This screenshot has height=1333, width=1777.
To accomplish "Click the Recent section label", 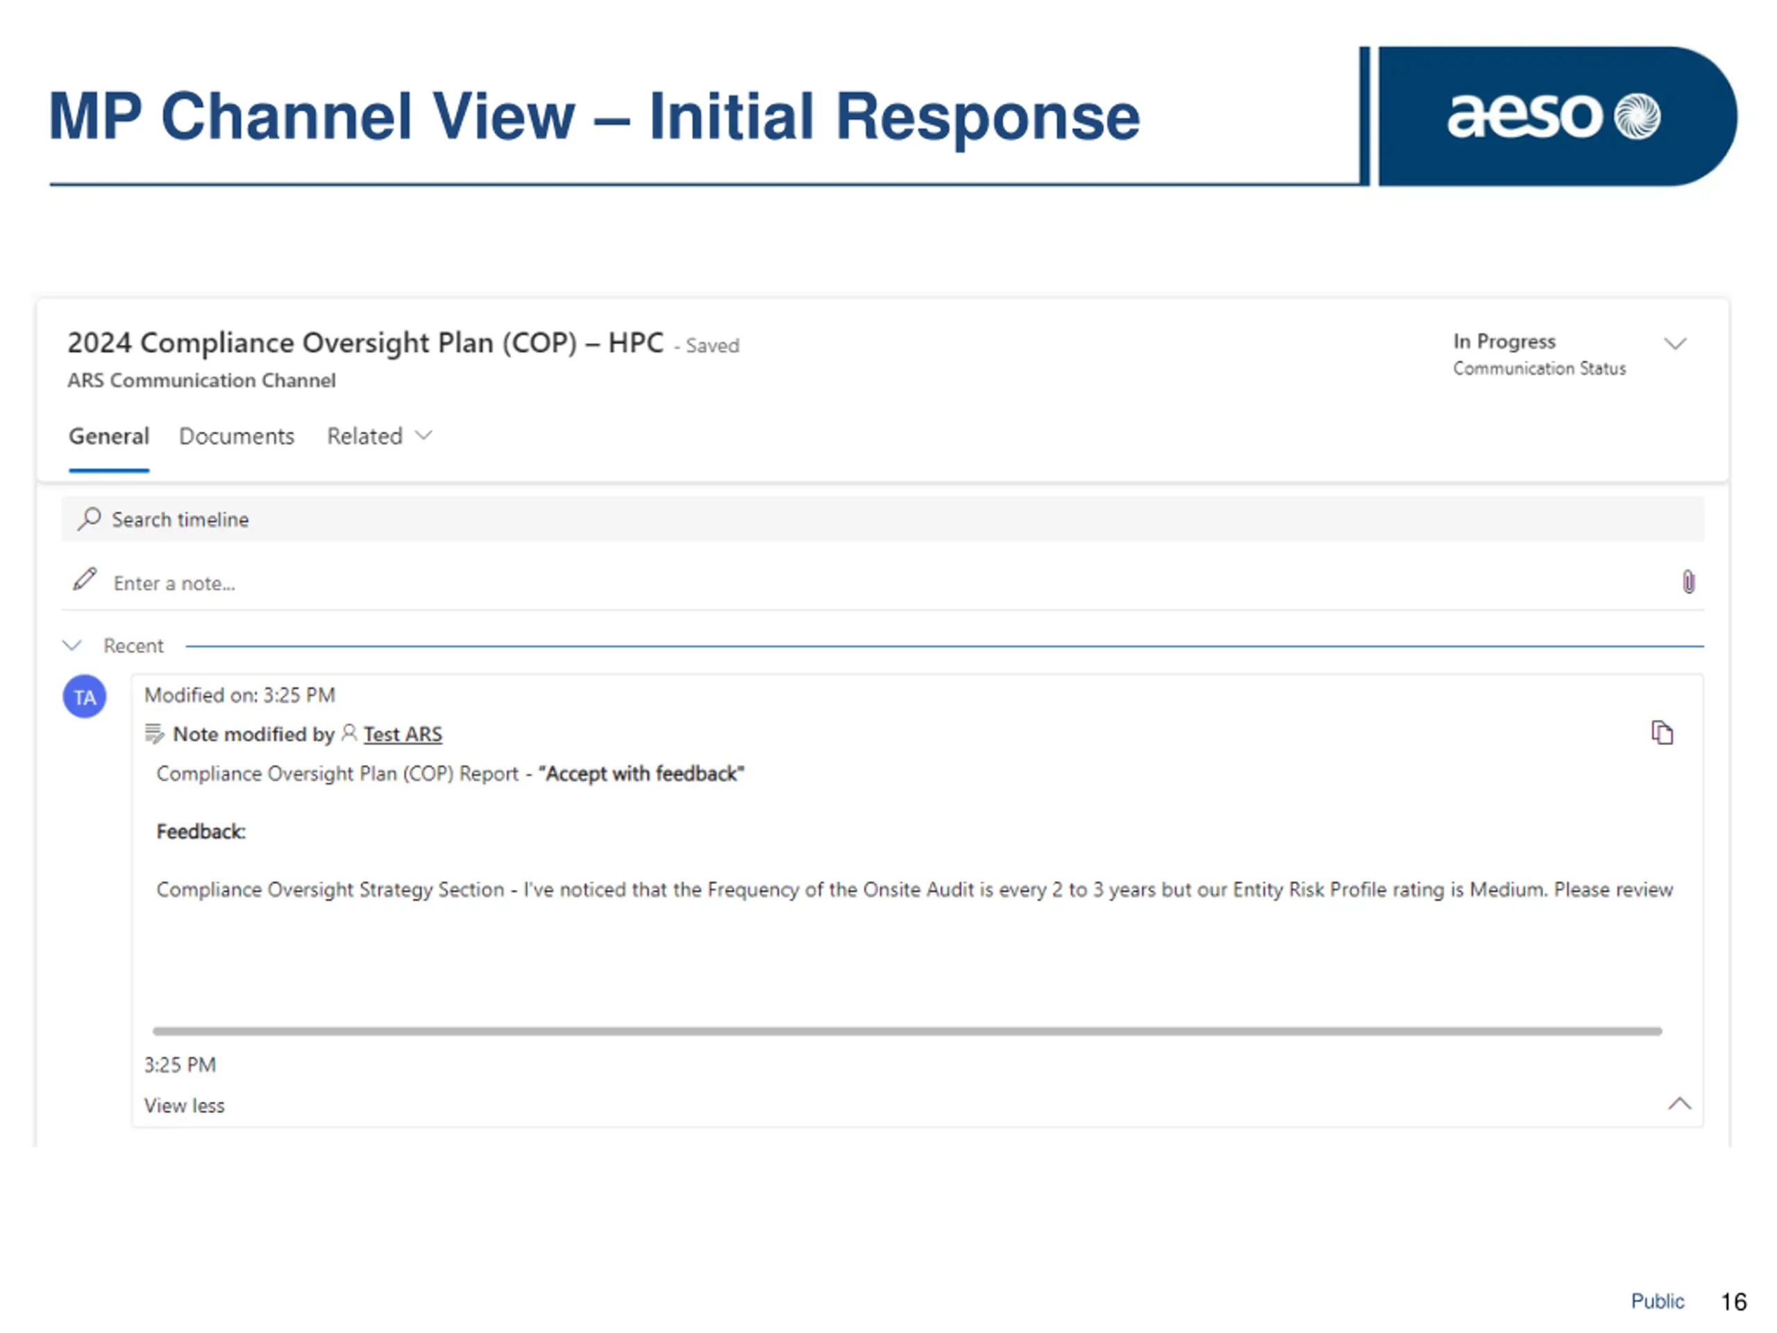I will pos(133,646).
